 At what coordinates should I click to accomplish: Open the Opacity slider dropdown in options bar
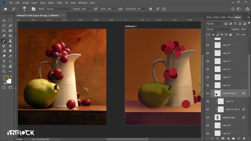click(90, 9)
